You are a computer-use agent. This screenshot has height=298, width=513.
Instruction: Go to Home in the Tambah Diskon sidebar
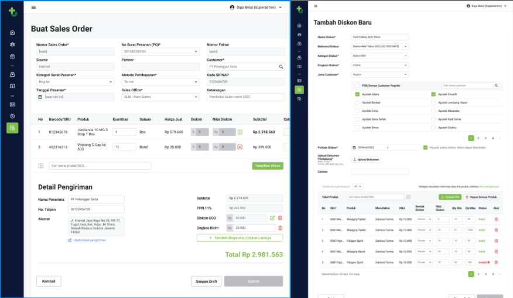[x=299, y=26]
